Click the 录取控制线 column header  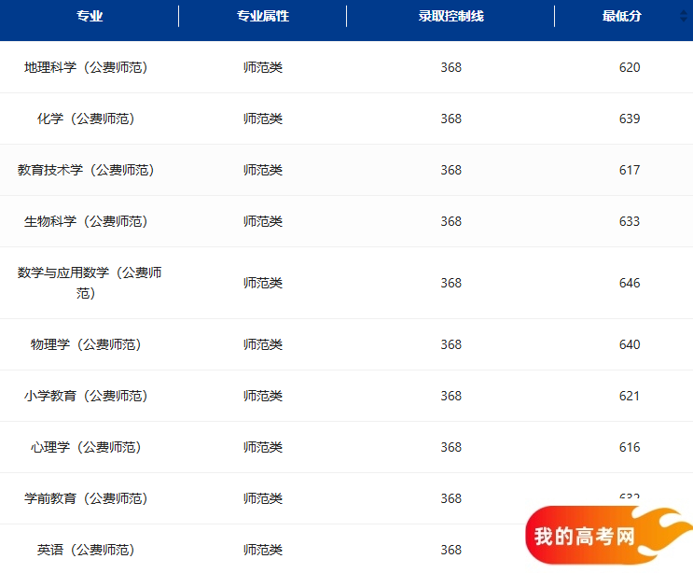coord(450,17)
